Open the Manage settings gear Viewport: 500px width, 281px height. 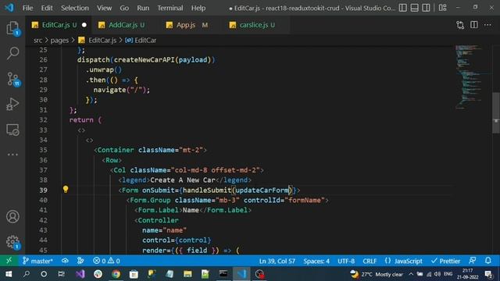pyautogui.click(x=12, y=242)
